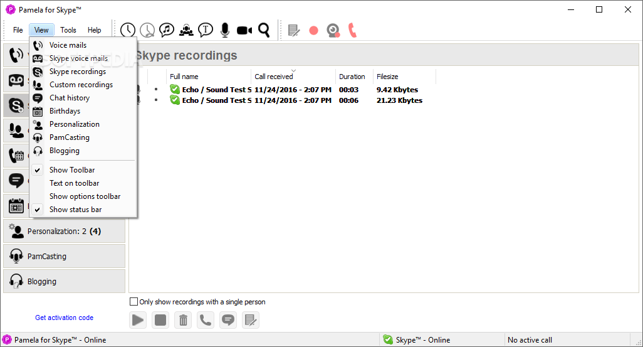Click the music note speech bubble icon
643x347 pixels.
coord(167,30)
